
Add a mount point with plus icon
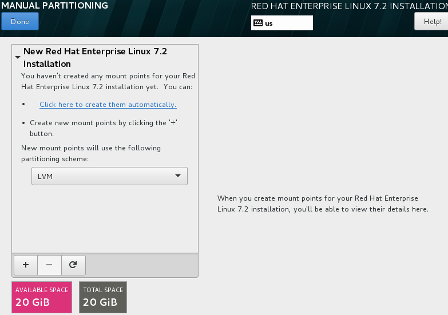coord(26,265)
